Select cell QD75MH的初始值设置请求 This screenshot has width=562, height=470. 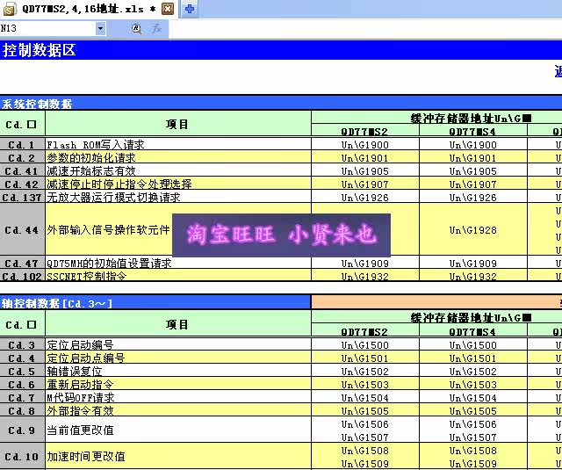(x=178, y=264)
